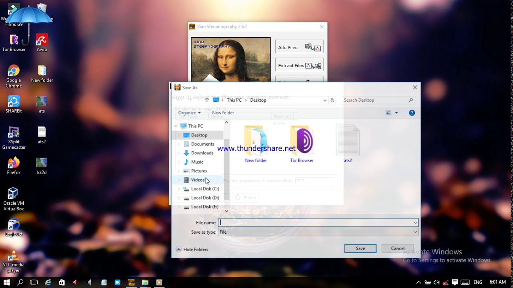Open the address bar history dropdown
513x288 pixels.
point(325,100)
